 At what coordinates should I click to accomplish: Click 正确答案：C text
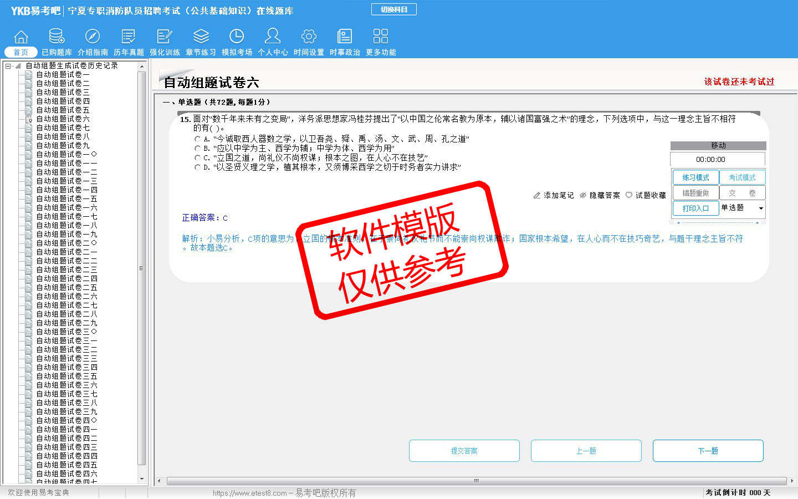click(204, 217)
